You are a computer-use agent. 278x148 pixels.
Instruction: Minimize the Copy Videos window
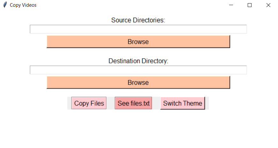(x=231, y=5)
